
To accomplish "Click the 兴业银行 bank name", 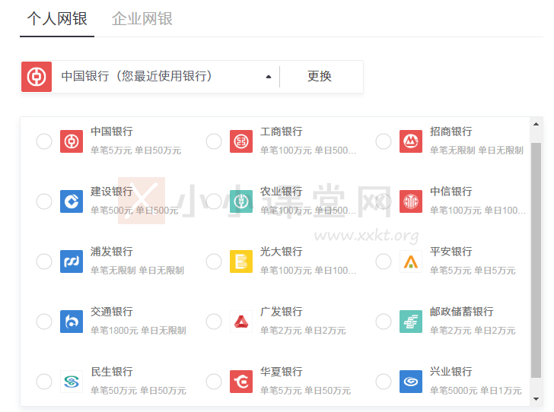I will (x=451, y=372).
